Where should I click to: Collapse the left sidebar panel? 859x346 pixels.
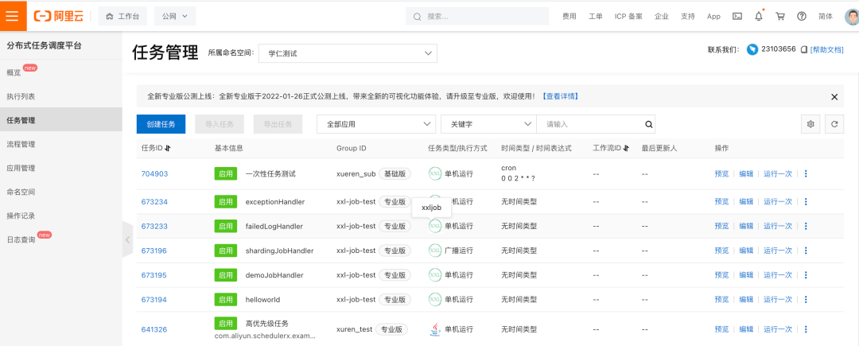(x=127, y=239)
